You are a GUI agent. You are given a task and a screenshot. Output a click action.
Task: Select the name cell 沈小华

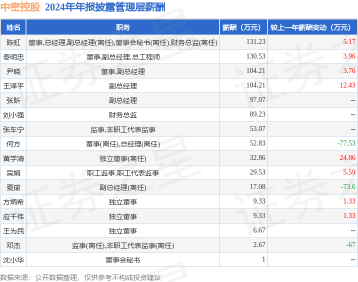[13, 260]
